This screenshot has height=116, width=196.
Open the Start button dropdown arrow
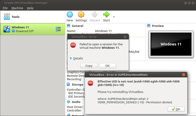tap(114, 17)
